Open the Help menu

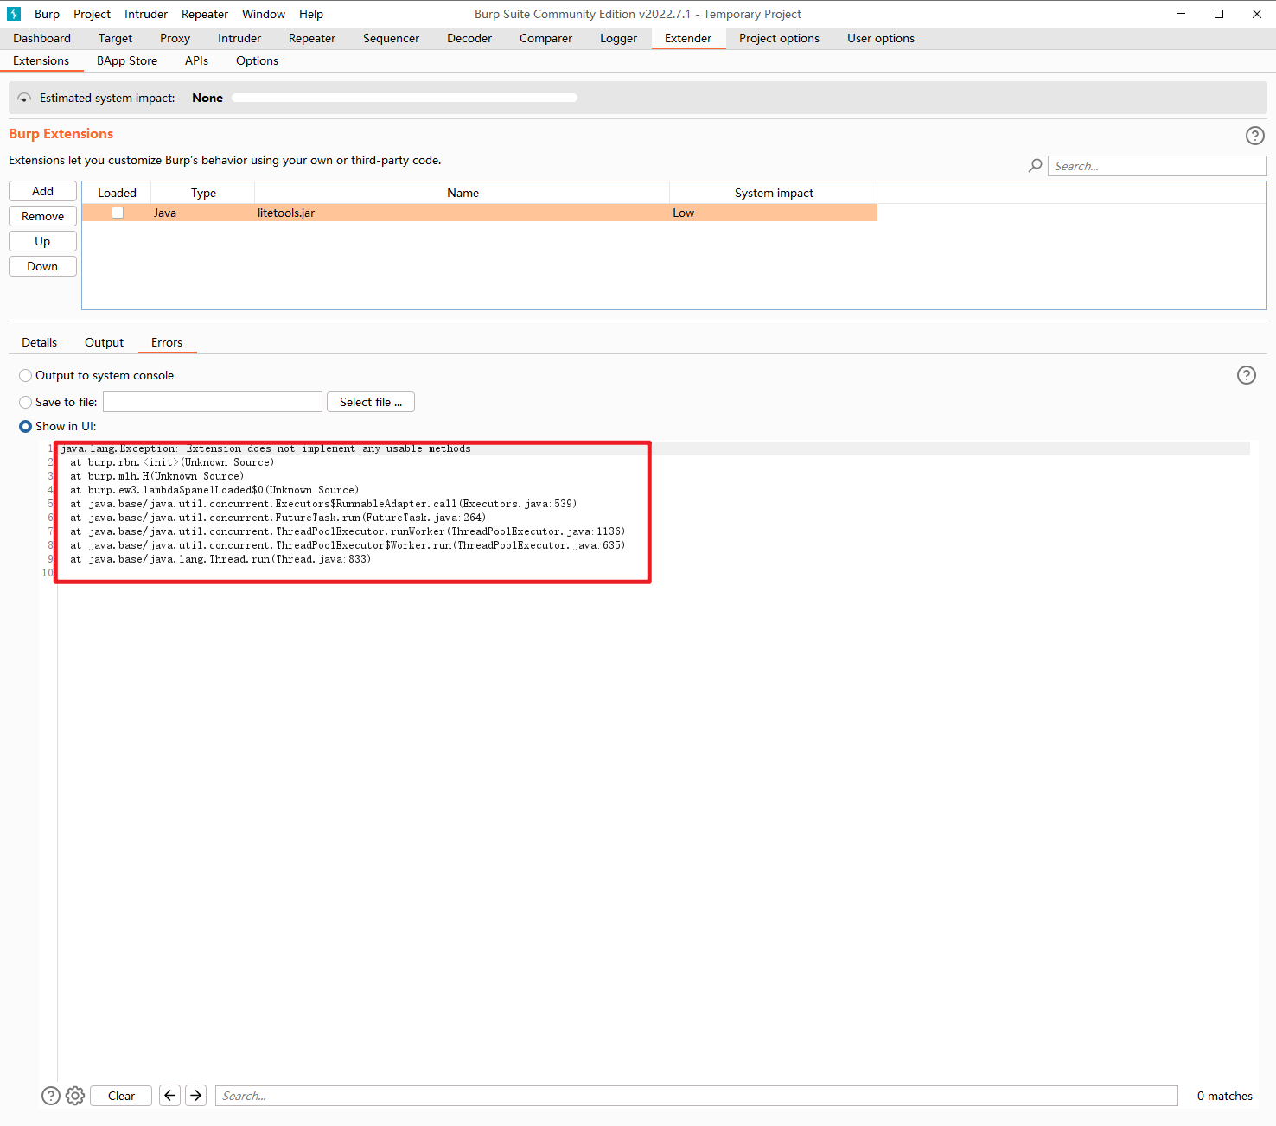[x=311, y=14]
